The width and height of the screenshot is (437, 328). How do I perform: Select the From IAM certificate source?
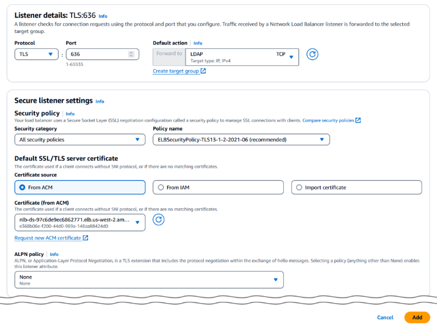218,188
